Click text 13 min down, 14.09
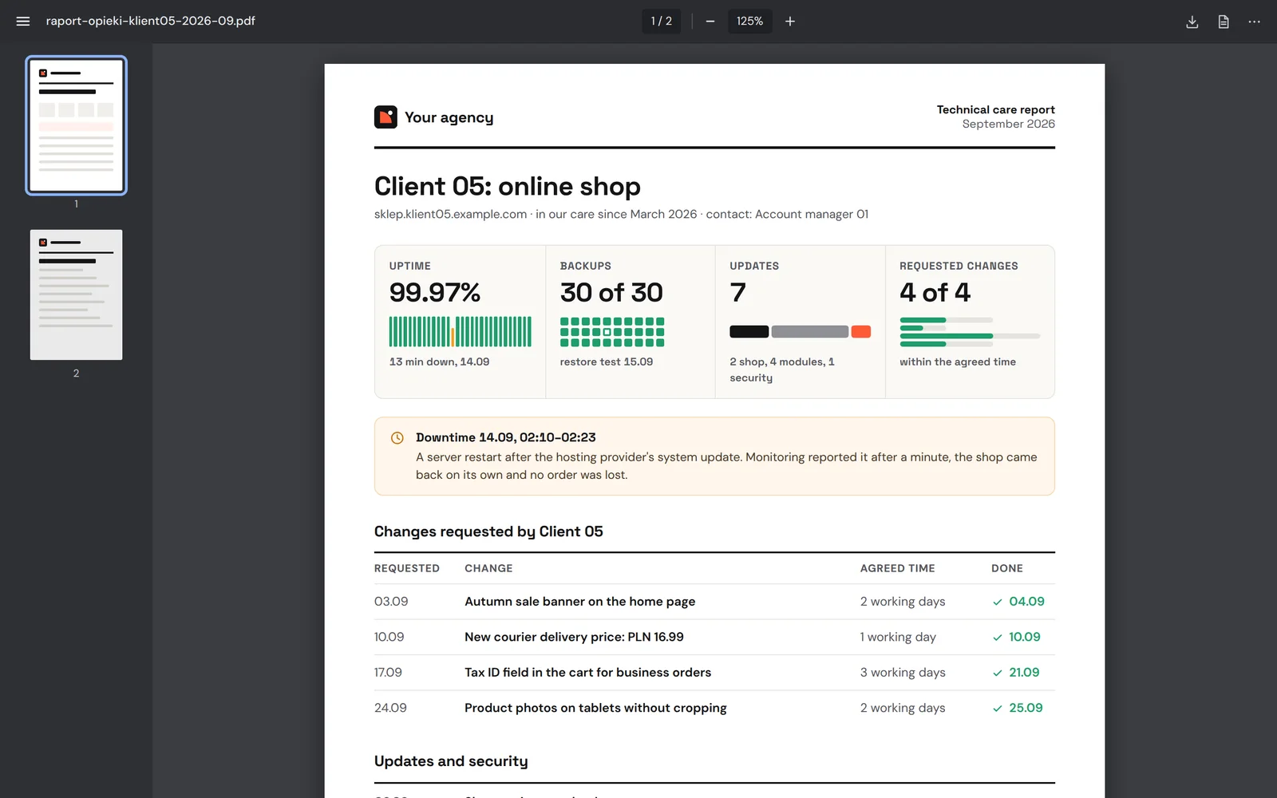The image size is (1277, 798). (440, 362)
